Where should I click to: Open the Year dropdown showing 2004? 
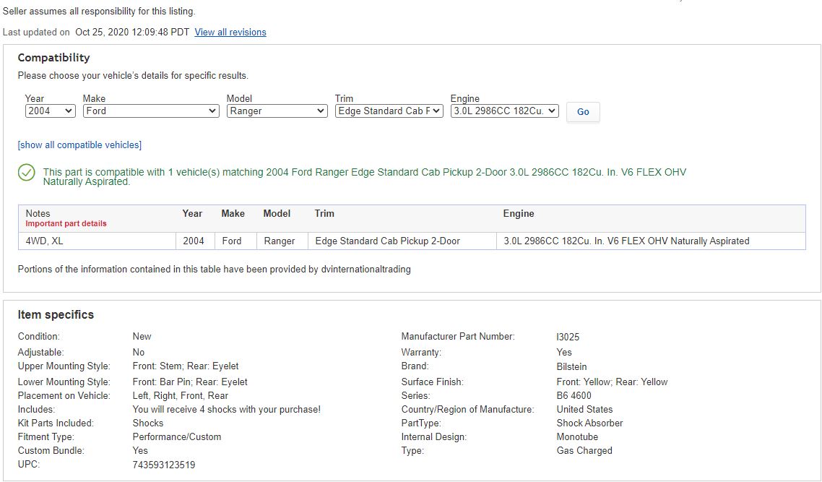pyautogui.click(x=50, y=111)
